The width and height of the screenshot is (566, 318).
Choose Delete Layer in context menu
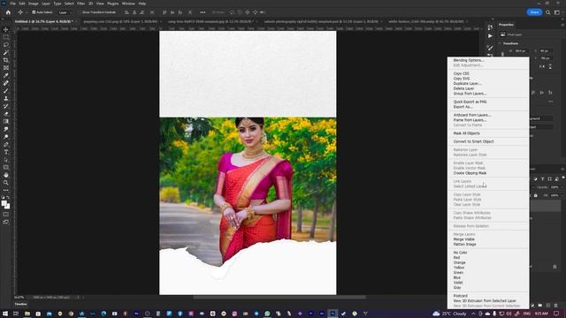463,88
